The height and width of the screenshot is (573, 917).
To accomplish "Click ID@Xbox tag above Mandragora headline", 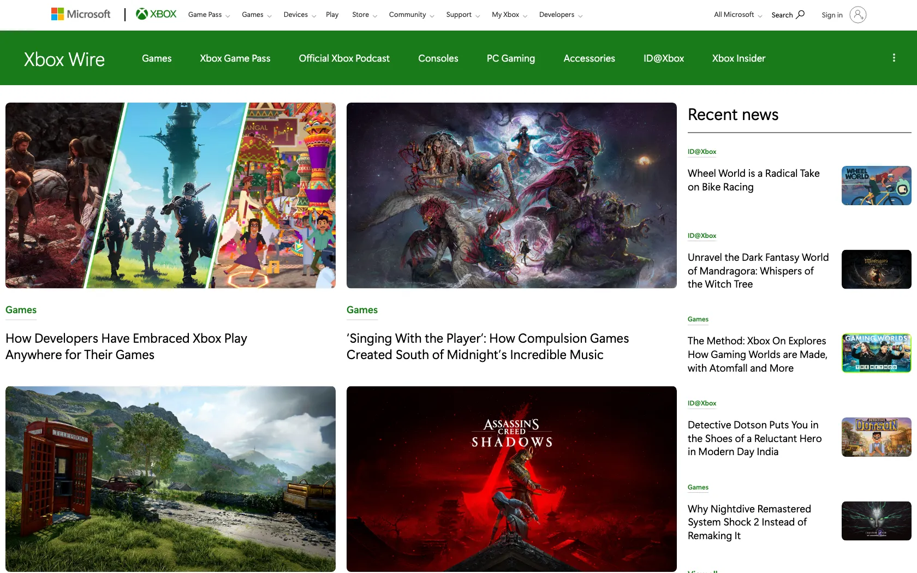I will tap(702, 236).
